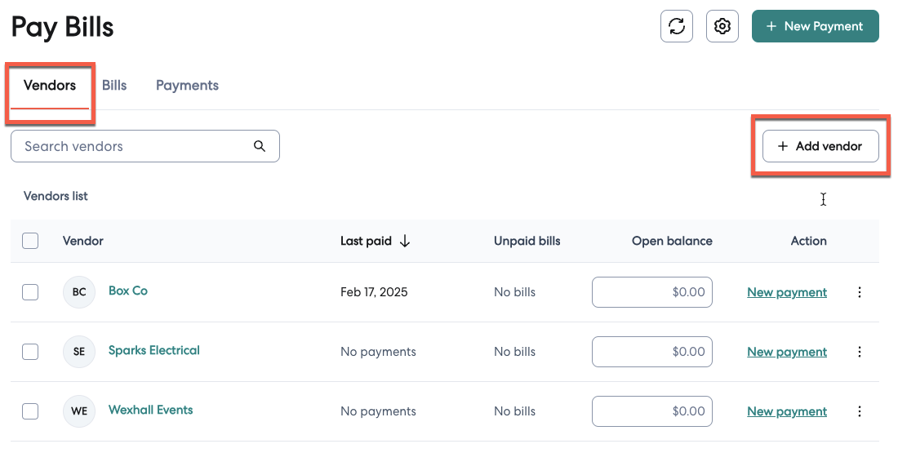This screenshot has width=898, height=475.
Task: Select the Box Co checkbox
Action: [x=30, y=292]
